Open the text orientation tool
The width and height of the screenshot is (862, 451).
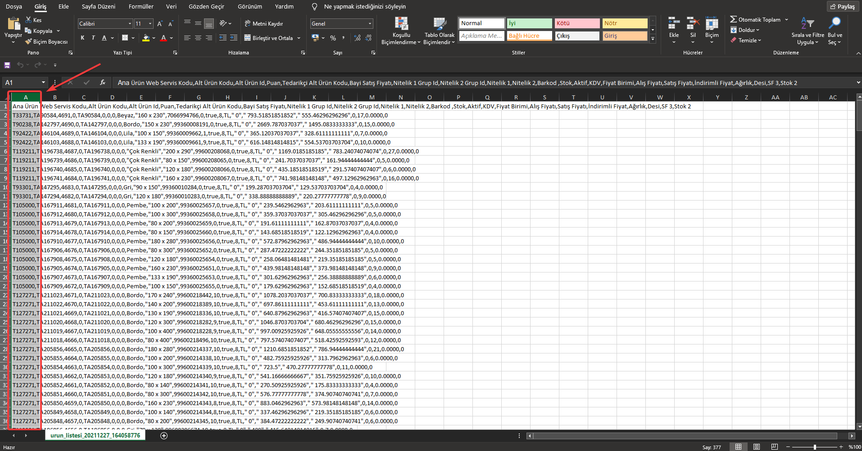(223, 23)
